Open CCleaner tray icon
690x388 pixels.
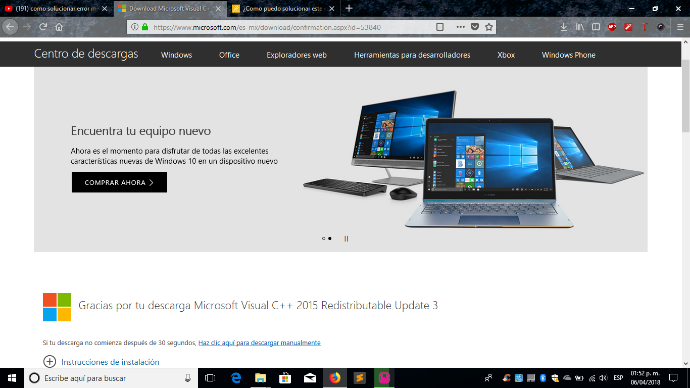pos(507,378)
